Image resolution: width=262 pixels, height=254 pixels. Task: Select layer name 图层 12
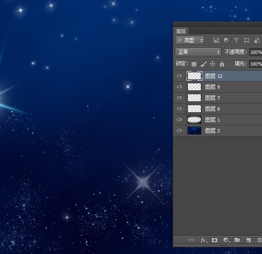[x=214, y=76]
